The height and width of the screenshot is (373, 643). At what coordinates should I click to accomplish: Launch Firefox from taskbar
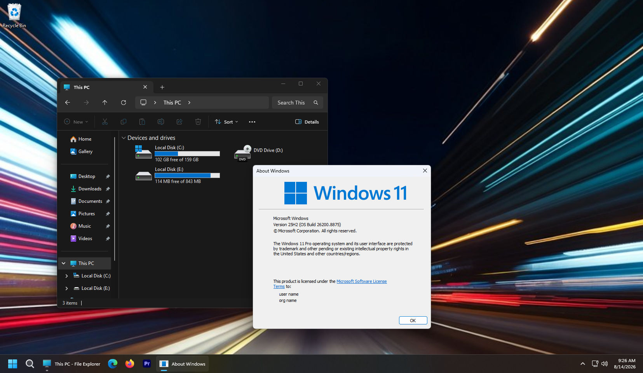pos(130,364)
